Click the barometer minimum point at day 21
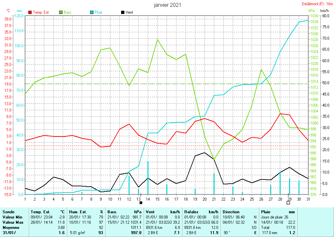The height and width of the screenshot is (237, 334). point(214,160)
